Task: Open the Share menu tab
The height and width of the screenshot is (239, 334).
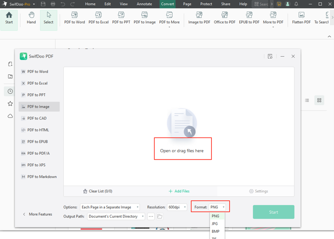Action: tap(226, 4)
